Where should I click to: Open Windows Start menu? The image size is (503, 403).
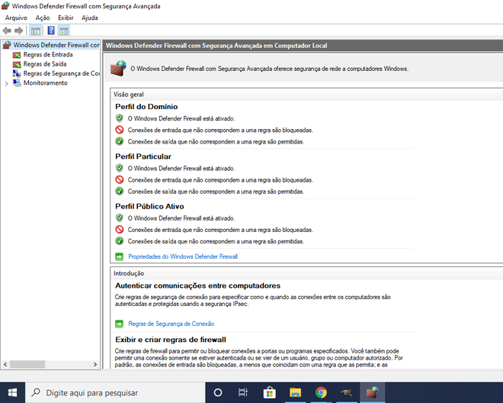pyautogui.click(x=12, y=392)
